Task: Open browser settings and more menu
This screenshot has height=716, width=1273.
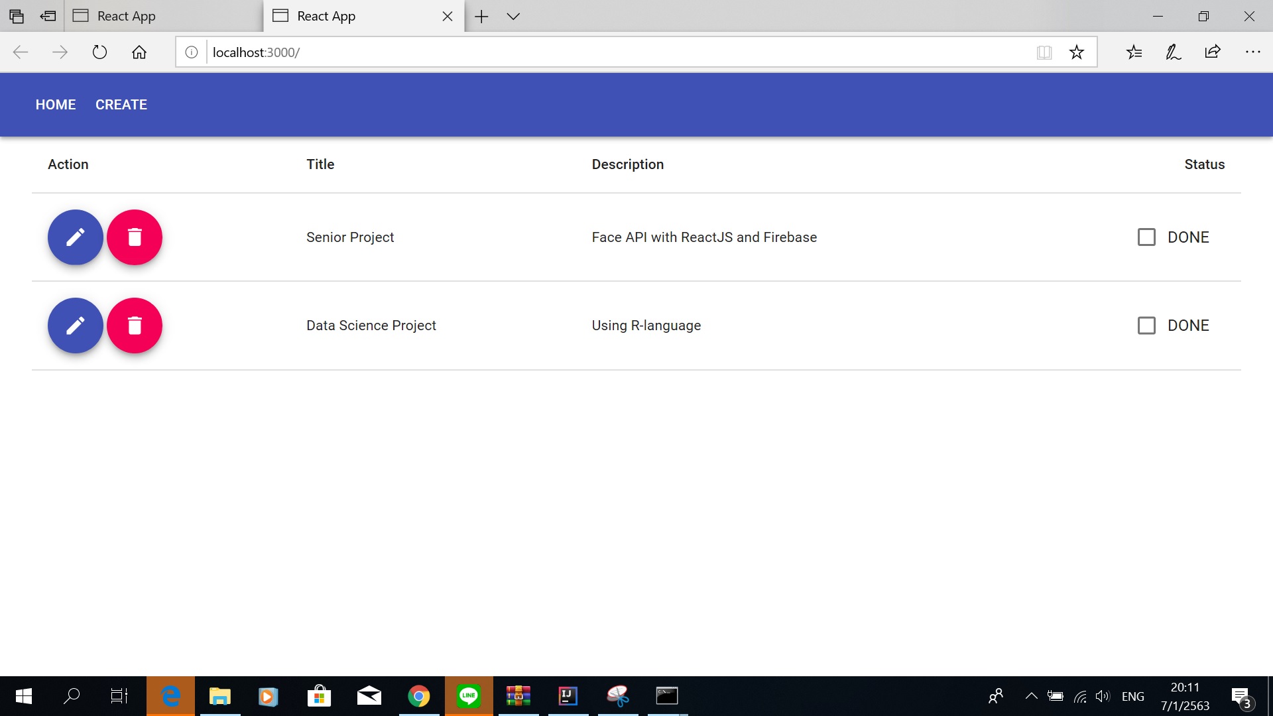Action: 1252,52
